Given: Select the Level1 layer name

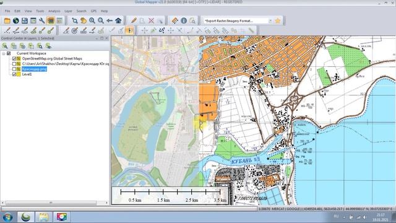Looking at the screenshot, I should [27, 74].
